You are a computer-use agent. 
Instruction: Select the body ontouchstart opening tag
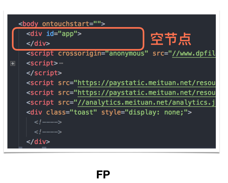tap(62, 24)
